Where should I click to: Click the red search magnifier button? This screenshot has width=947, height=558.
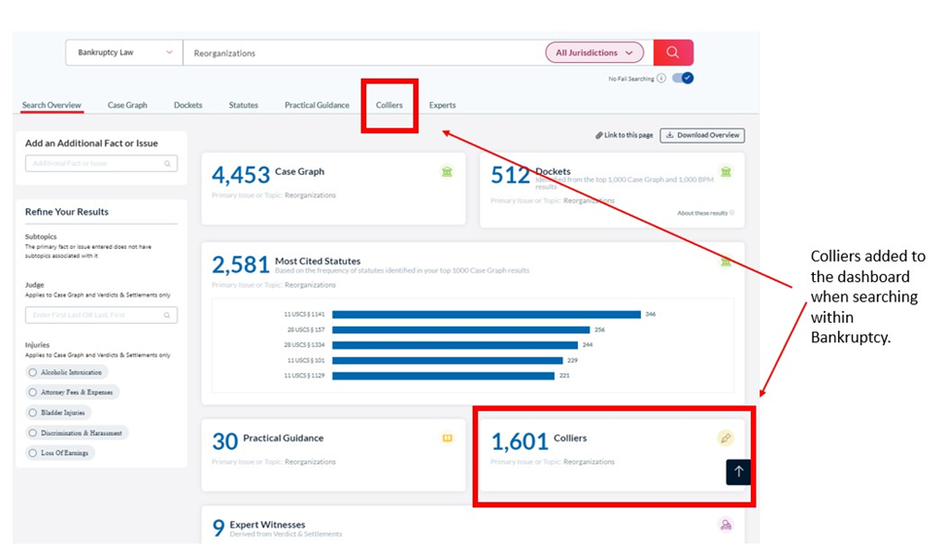tap(673, 52)
